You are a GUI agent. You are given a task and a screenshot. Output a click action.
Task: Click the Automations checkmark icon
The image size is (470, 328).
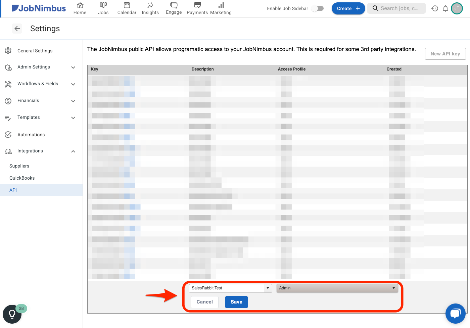click(8, 135)
